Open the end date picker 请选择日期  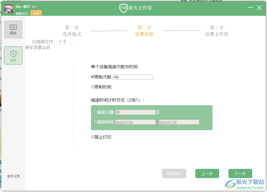coord(179,122)
